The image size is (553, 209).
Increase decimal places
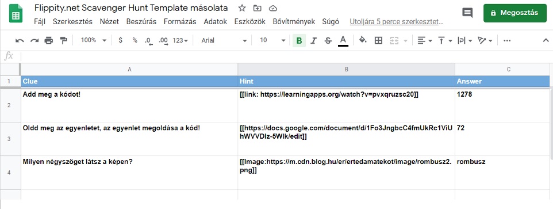[163, 41]
